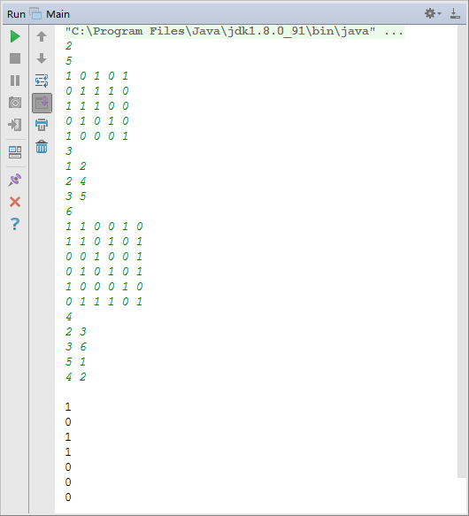Click the input line '1 1 1 0 0'
Image resolution: width=469 pixels, height=516 pixels.
(x=96, y=106)
